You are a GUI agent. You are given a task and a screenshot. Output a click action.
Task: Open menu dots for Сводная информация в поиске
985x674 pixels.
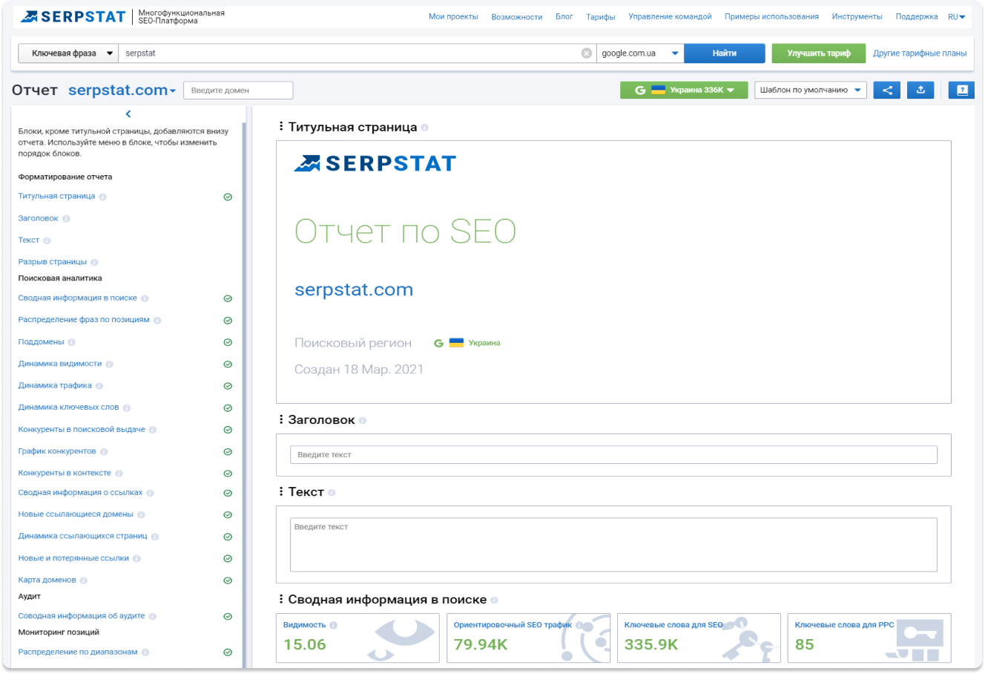pos(280,599)
